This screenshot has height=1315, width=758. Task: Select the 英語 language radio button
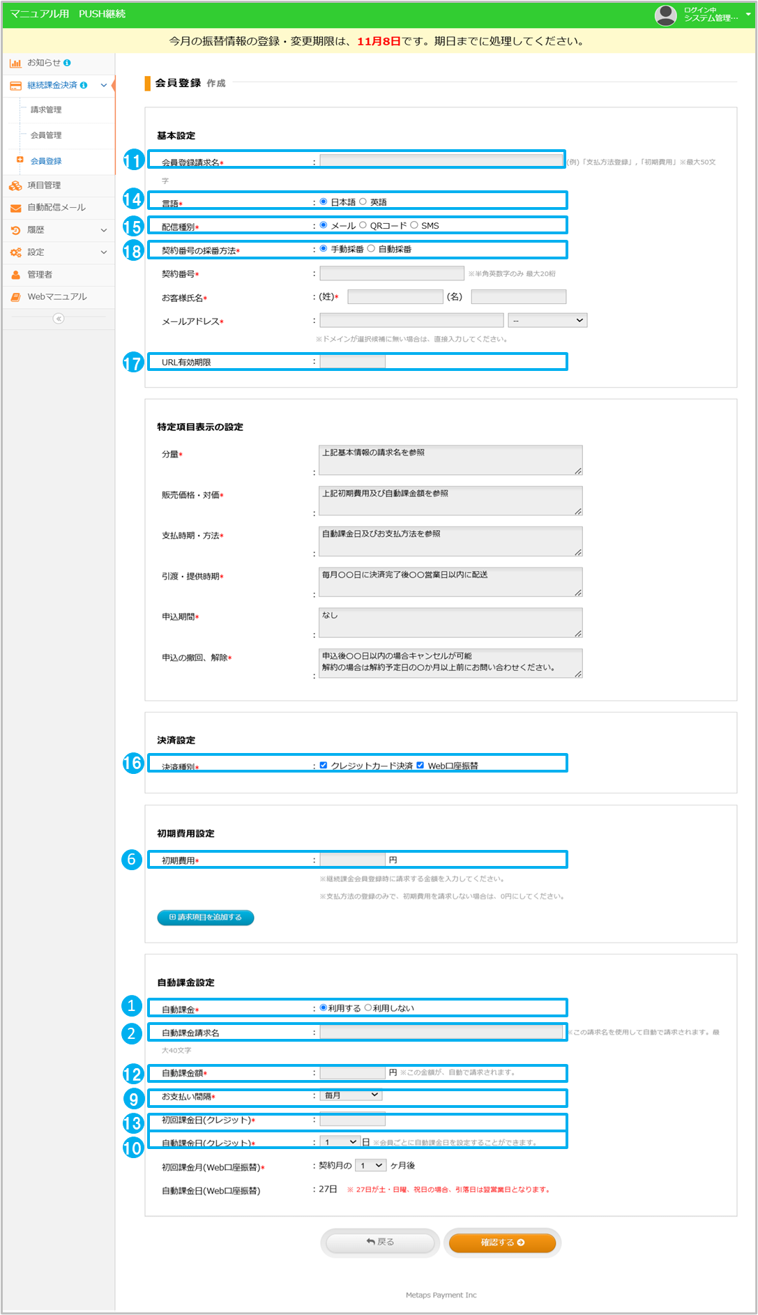click(363, 202)
